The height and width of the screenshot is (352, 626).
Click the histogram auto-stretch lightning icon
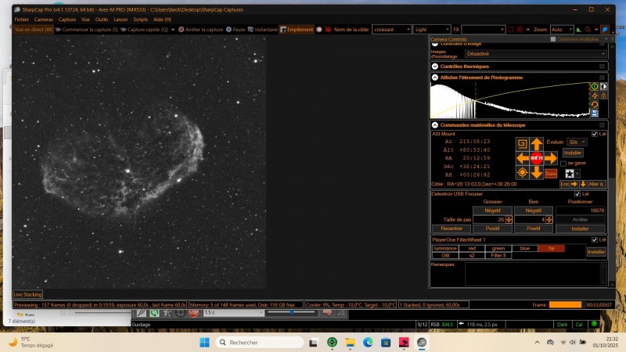595,95
